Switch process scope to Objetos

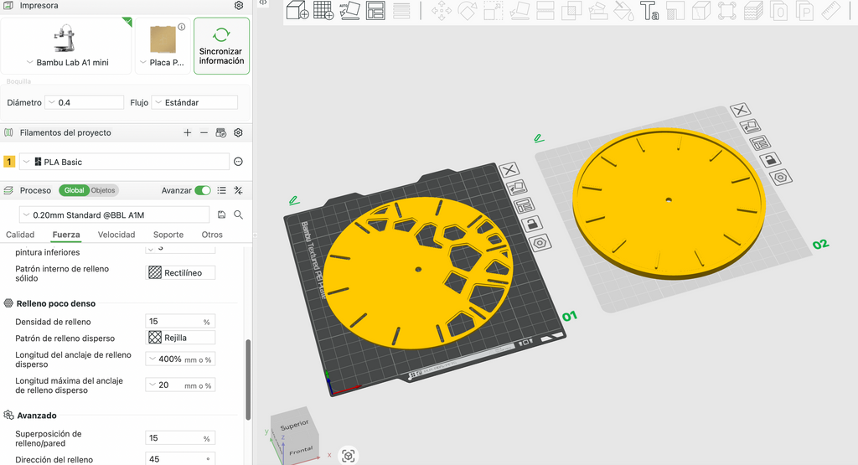tap(103, 190)
